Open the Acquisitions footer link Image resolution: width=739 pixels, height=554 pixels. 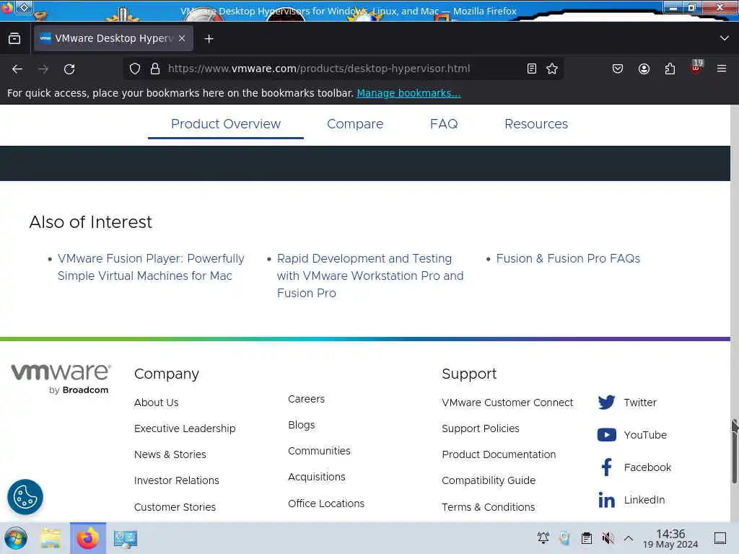coord(317,478)
